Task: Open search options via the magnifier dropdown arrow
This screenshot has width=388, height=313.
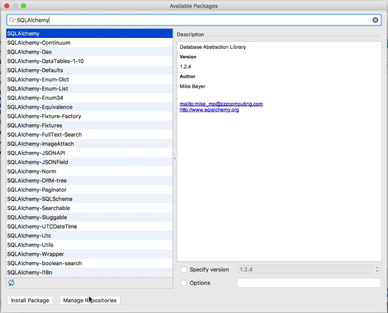Action: [x=15, y=20]
